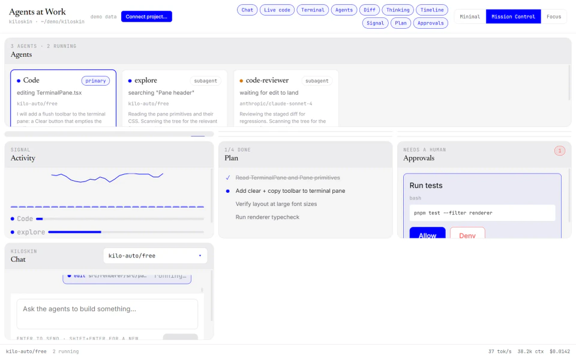The width and height of the screenshot is (576, 358).
Task: Click the 'demo data' label
Action: (104, 17)
